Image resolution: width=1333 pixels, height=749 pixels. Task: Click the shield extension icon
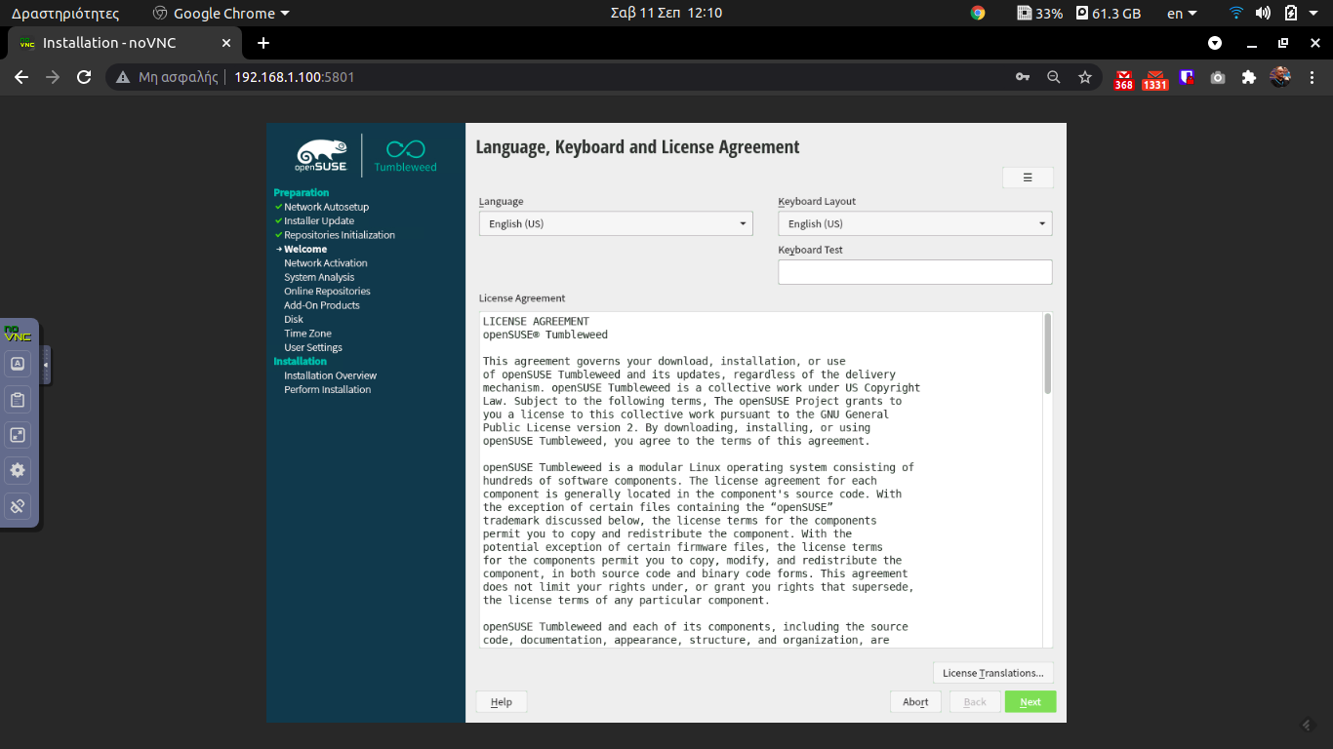tap(1187, 77)
